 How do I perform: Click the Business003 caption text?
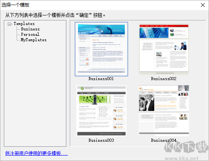tap(101, 140)
